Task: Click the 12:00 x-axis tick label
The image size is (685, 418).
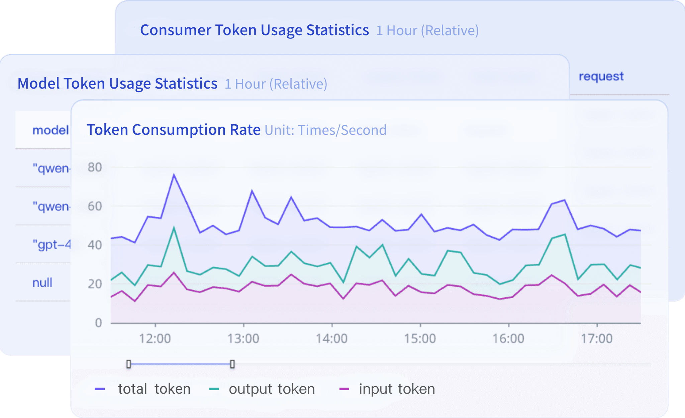Action: pyautogui.click(x=155, y=338)
